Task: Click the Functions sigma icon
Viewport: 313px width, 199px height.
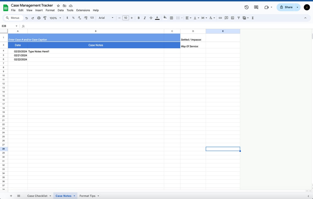Action: 252,18
